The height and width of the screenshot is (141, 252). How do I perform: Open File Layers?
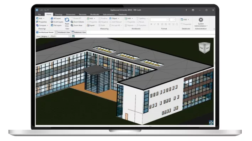coord(56,25)
